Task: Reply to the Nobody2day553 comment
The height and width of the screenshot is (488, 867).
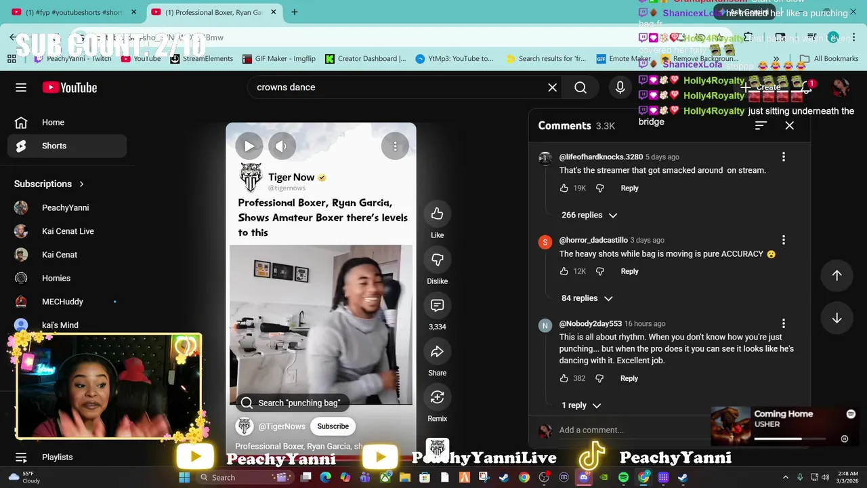Action: coord(629,378)
